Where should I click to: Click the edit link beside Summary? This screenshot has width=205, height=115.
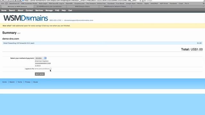(19, 33)
